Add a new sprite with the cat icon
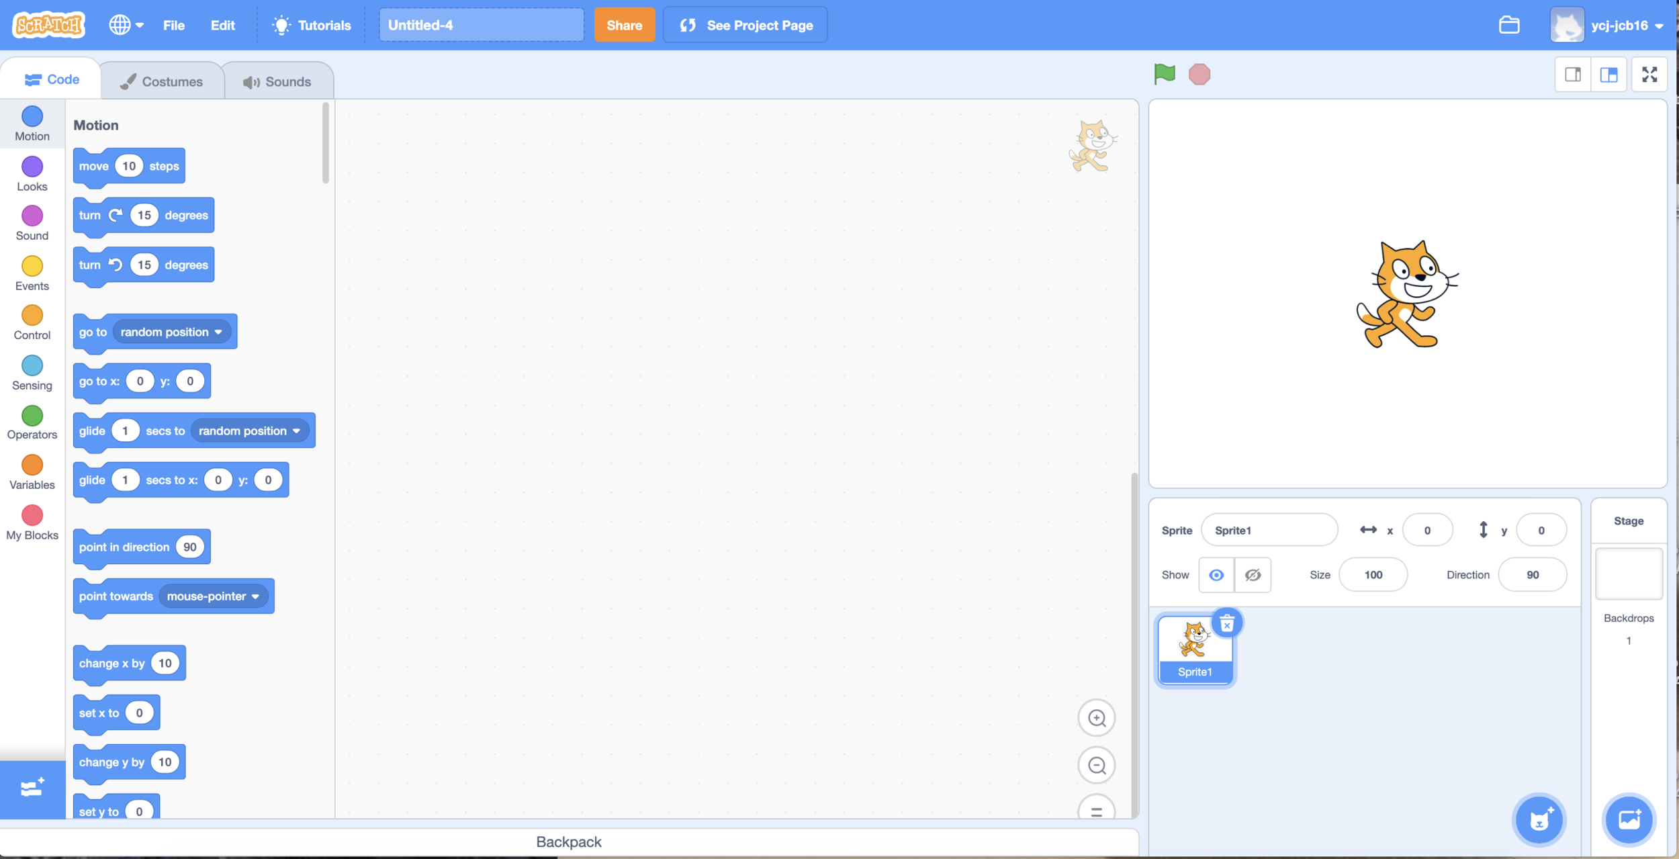 click(1539, 819)
